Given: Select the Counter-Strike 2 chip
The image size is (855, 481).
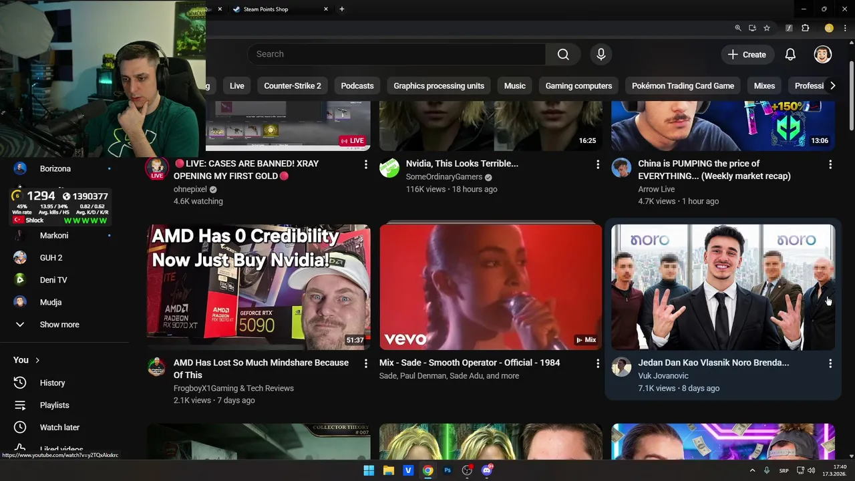Looking at the screenshot, I should (x=292, y=86).
